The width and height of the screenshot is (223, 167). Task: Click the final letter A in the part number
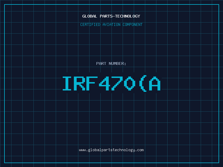click(x=155, y=83)
